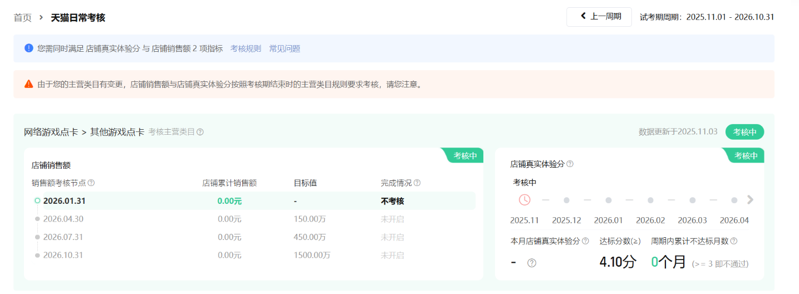Viewport: 799px width, 294px height.
Task: Open the 考核规则 link
Action: tap(246, 48)
